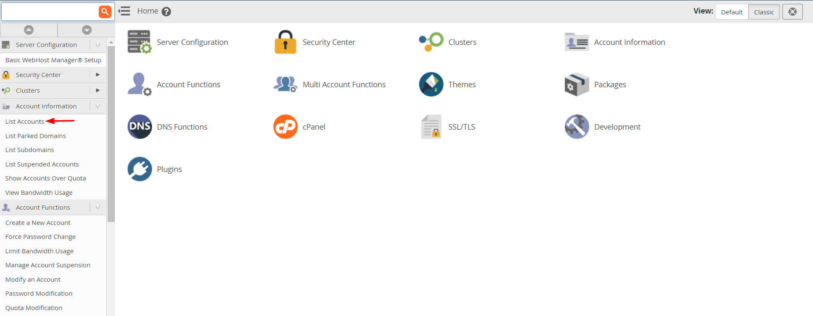The width and height of the screenshot is (813, 316).
Task: Open the Account Information card icon
Action: pos(577,42)
